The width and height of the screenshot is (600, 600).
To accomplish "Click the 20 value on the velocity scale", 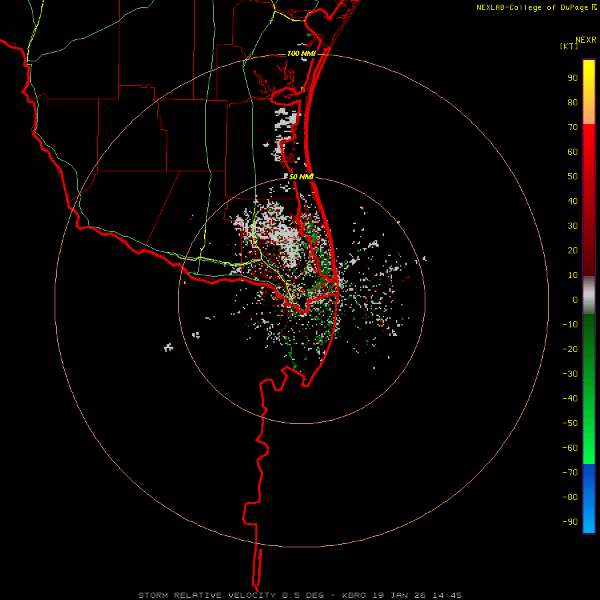I will [x=573, y=251].
